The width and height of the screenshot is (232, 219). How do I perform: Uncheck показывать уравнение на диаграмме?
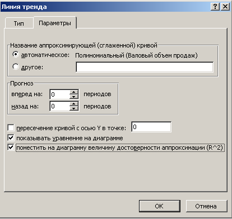point(11,138)
